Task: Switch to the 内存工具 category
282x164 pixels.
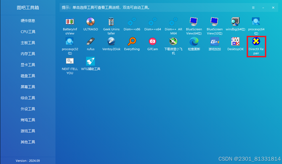Action: (28, 54)
